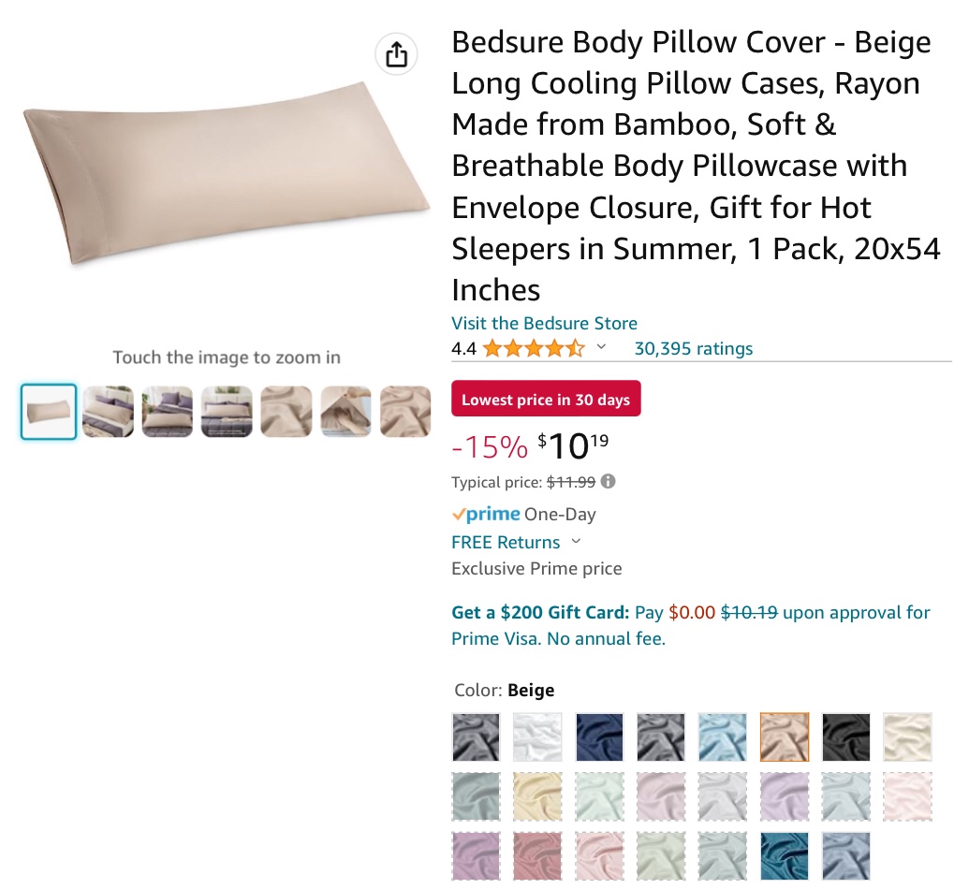Select the navy blue color swatch
The image size is (954, 889).
(599, 736)
